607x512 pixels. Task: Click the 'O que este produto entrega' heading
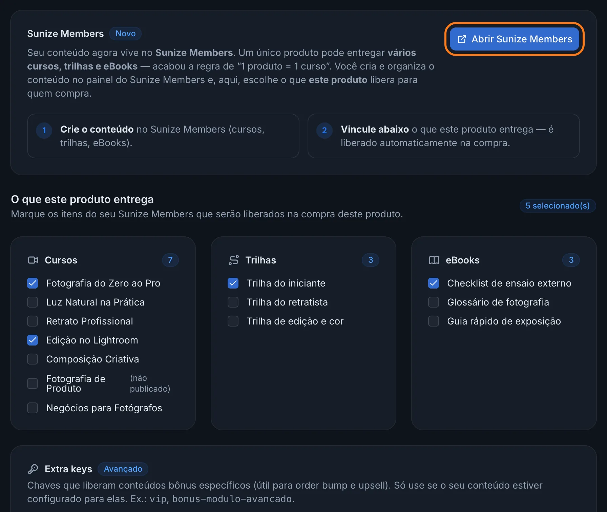pos(82,199)
